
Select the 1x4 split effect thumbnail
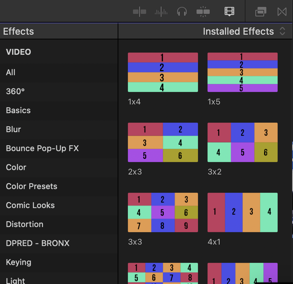[163, 72]
